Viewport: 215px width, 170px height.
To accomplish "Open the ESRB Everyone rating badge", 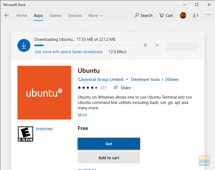I will pyautogui.click(x=26, y=134).
